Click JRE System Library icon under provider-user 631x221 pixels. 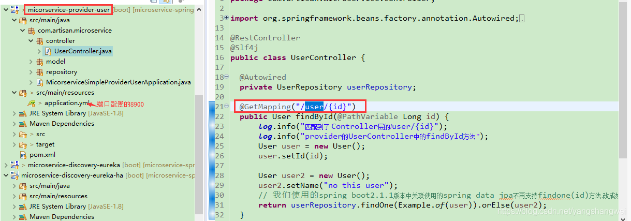coord(23,113)
